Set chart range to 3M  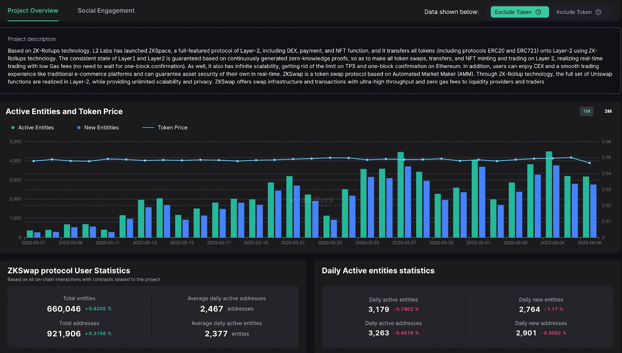608,111
